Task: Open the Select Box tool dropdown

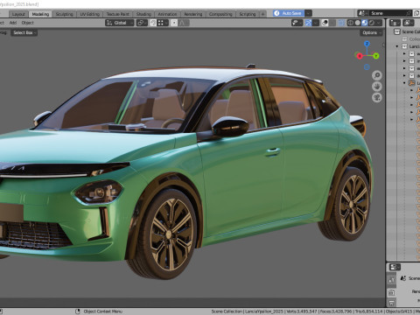Action: click(24, 32)
